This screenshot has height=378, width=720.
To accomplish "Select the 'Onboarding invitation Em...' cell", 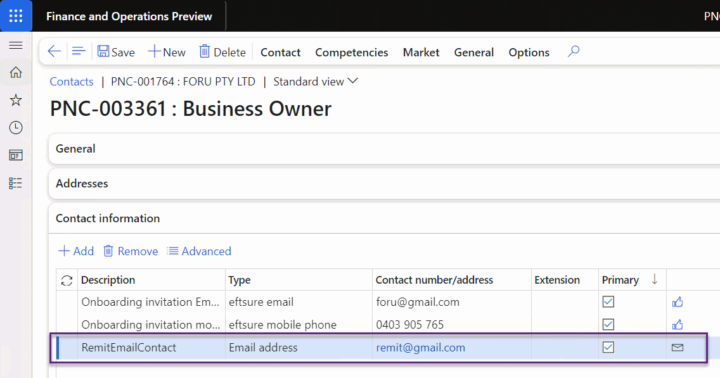I will [x=150, y=302].
